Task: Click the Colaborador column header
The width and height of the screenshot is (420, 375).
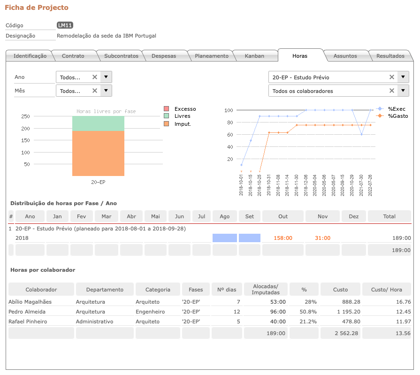Action: [41, 290]
